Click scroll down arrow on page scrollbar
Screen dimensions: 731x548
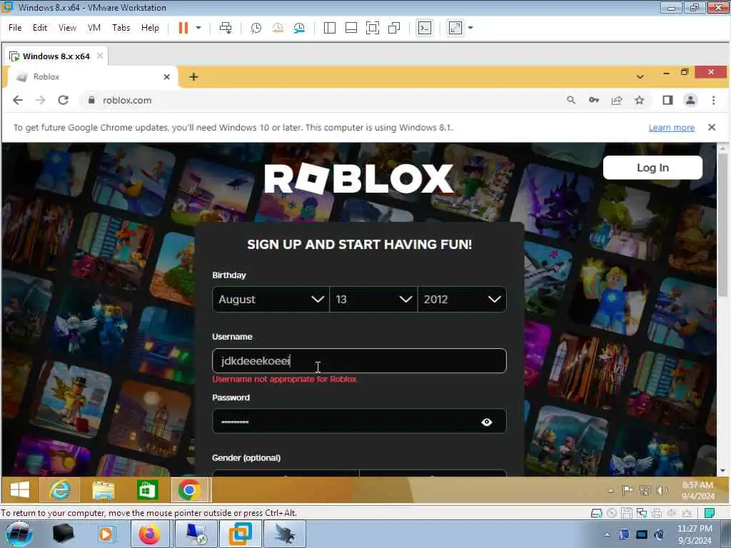[x=722, y=471]
